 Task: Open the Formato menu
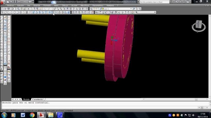click(x=47, y=6)
